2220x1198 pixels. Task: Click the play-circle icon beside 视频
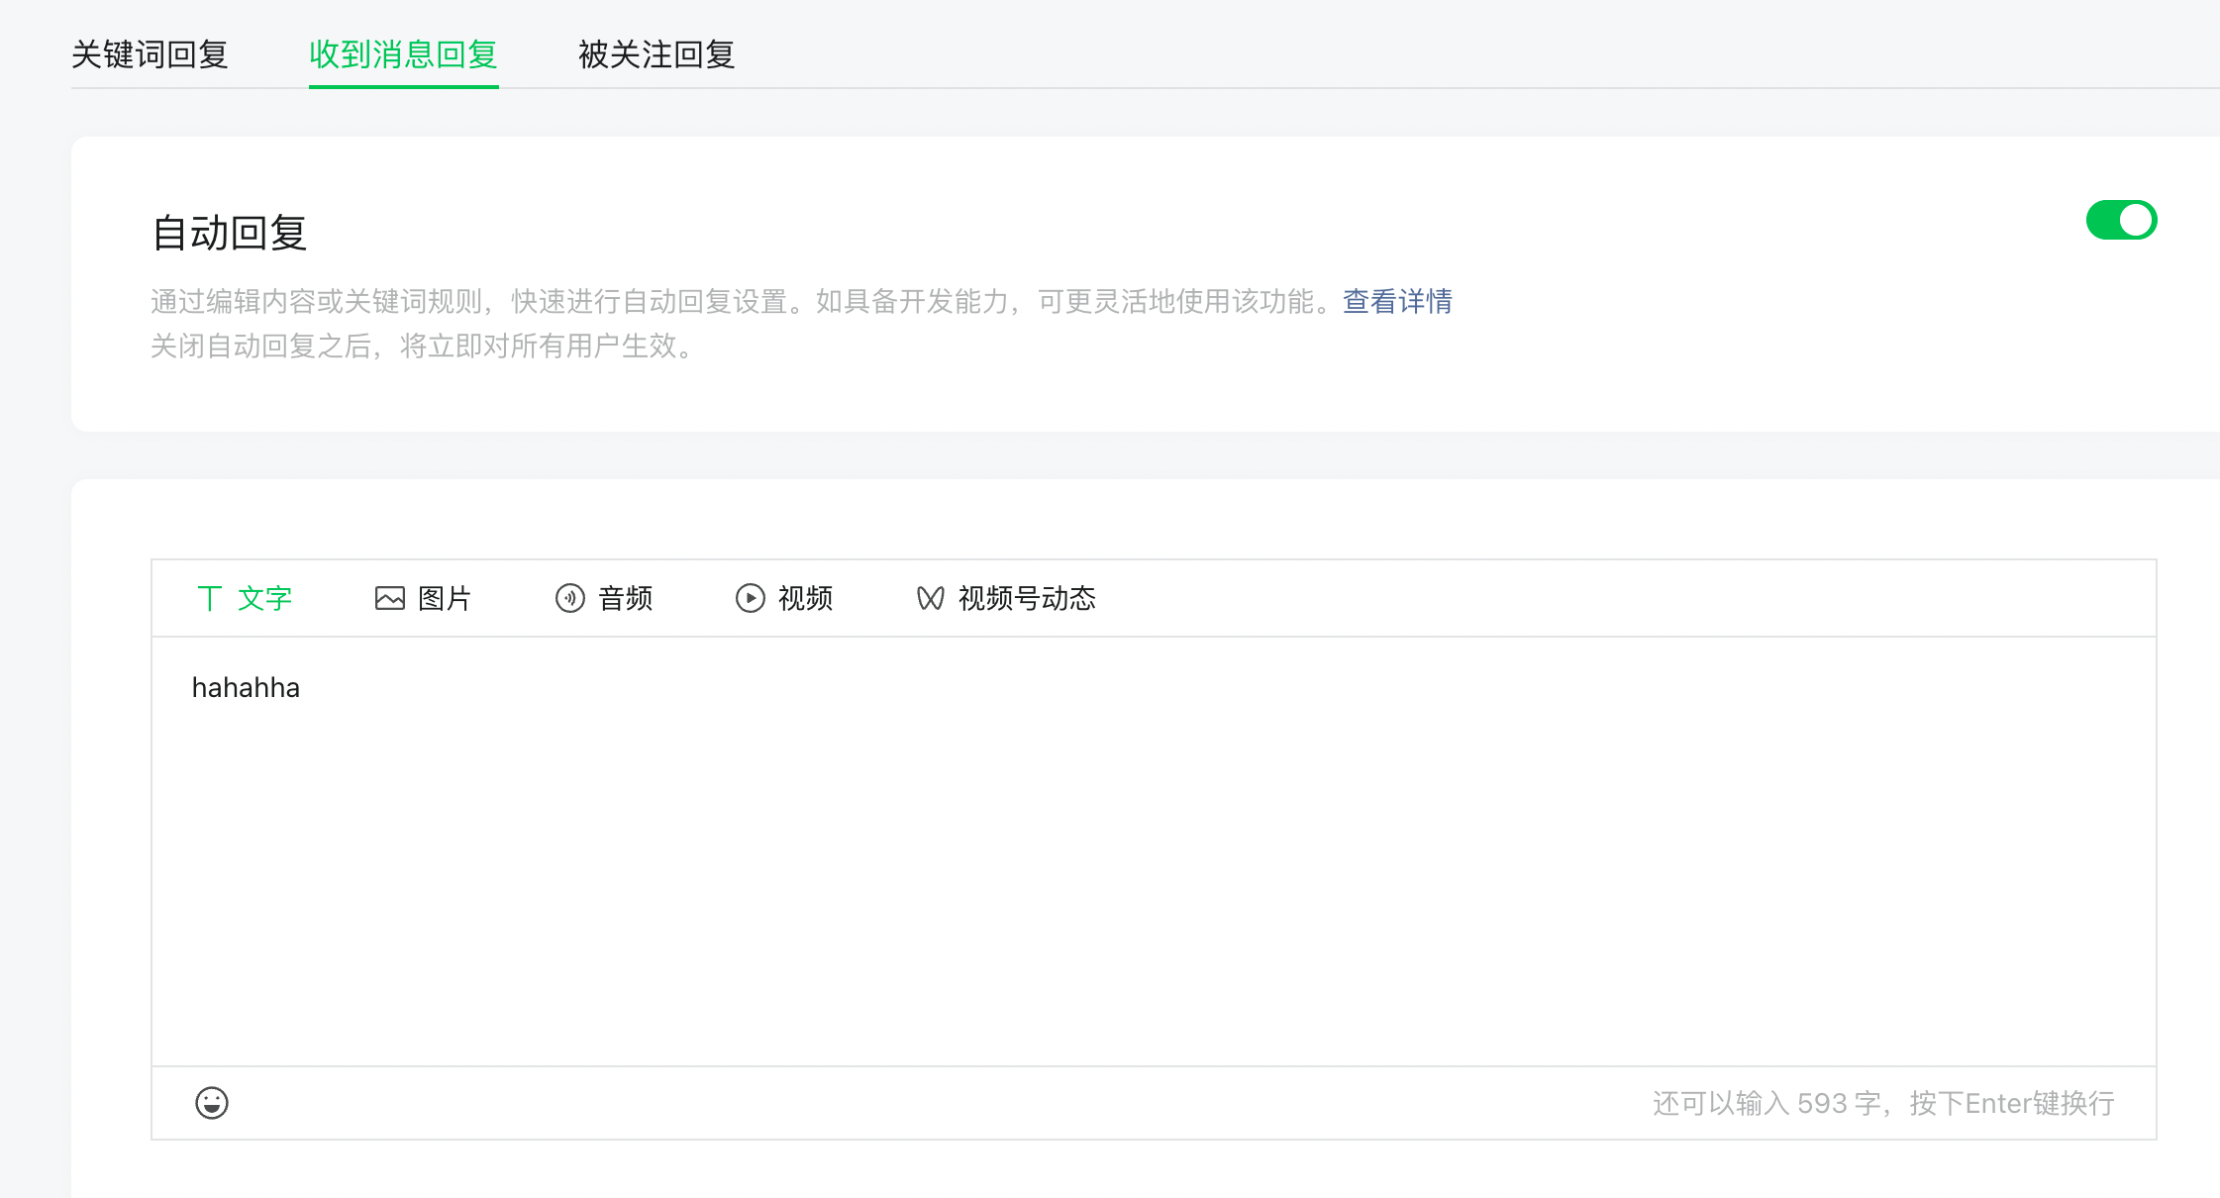751,598
